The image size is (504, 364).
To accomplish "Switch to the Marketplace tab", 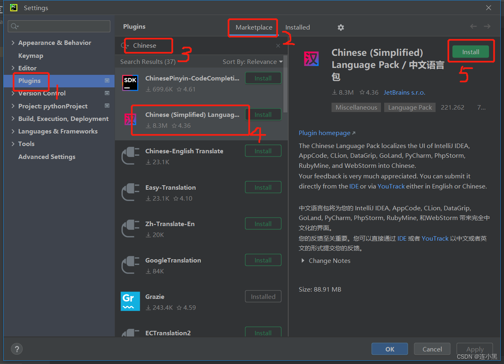I will 254,28.
